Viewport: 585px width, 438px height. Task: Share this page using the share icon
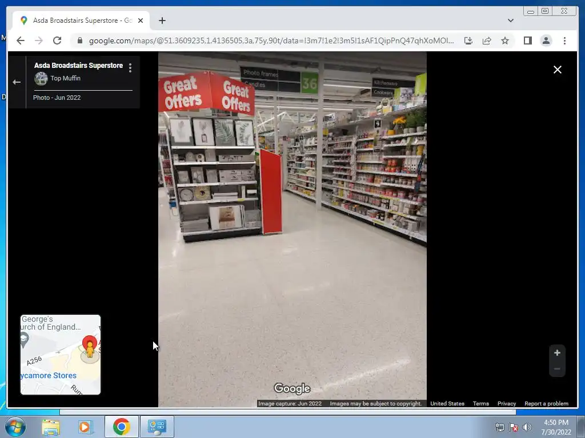487,40
